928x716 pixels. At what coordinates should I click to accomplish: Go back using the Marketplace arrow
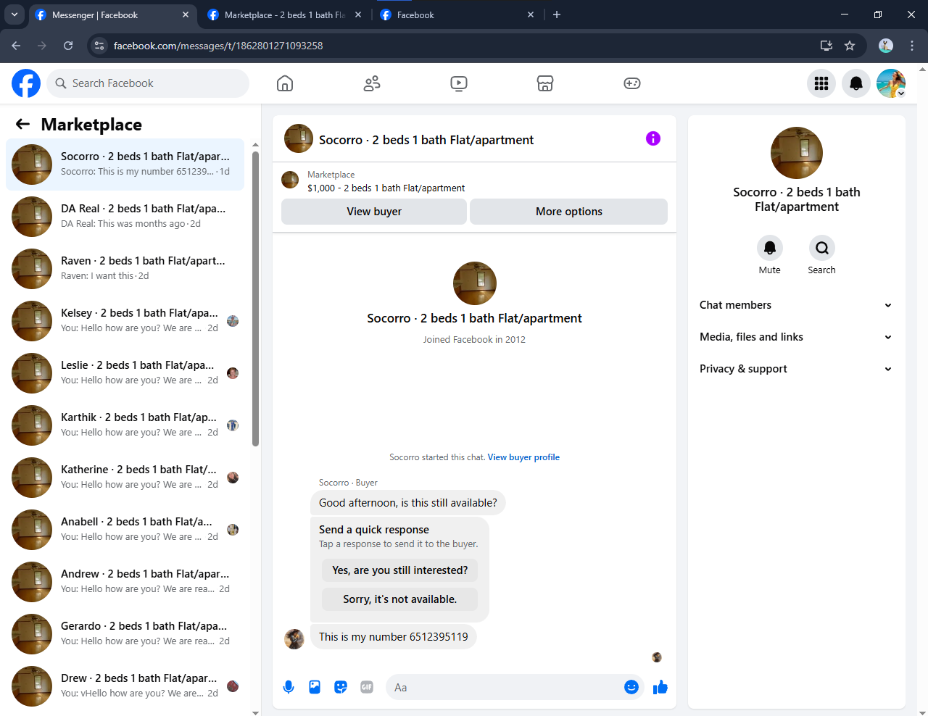(x=23, y=124)
